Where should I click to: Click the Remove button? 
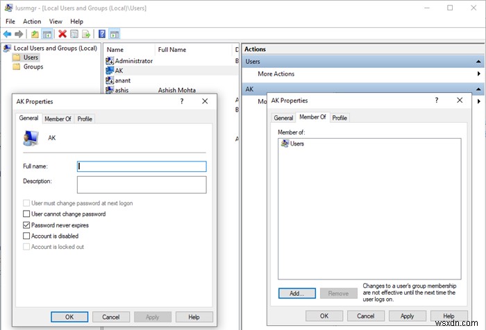[339, 293]
